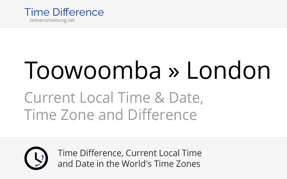
Task: Click the word Toowoomba in the heading
Action: pyautogui.click(x=93, y=70)
